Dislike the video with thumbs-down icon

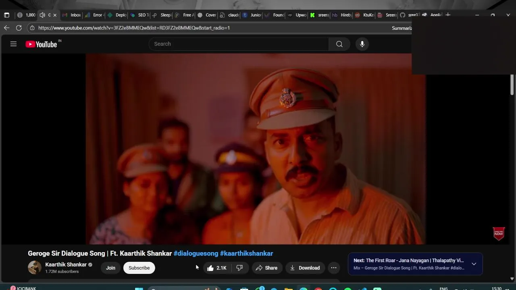point(239,268)
